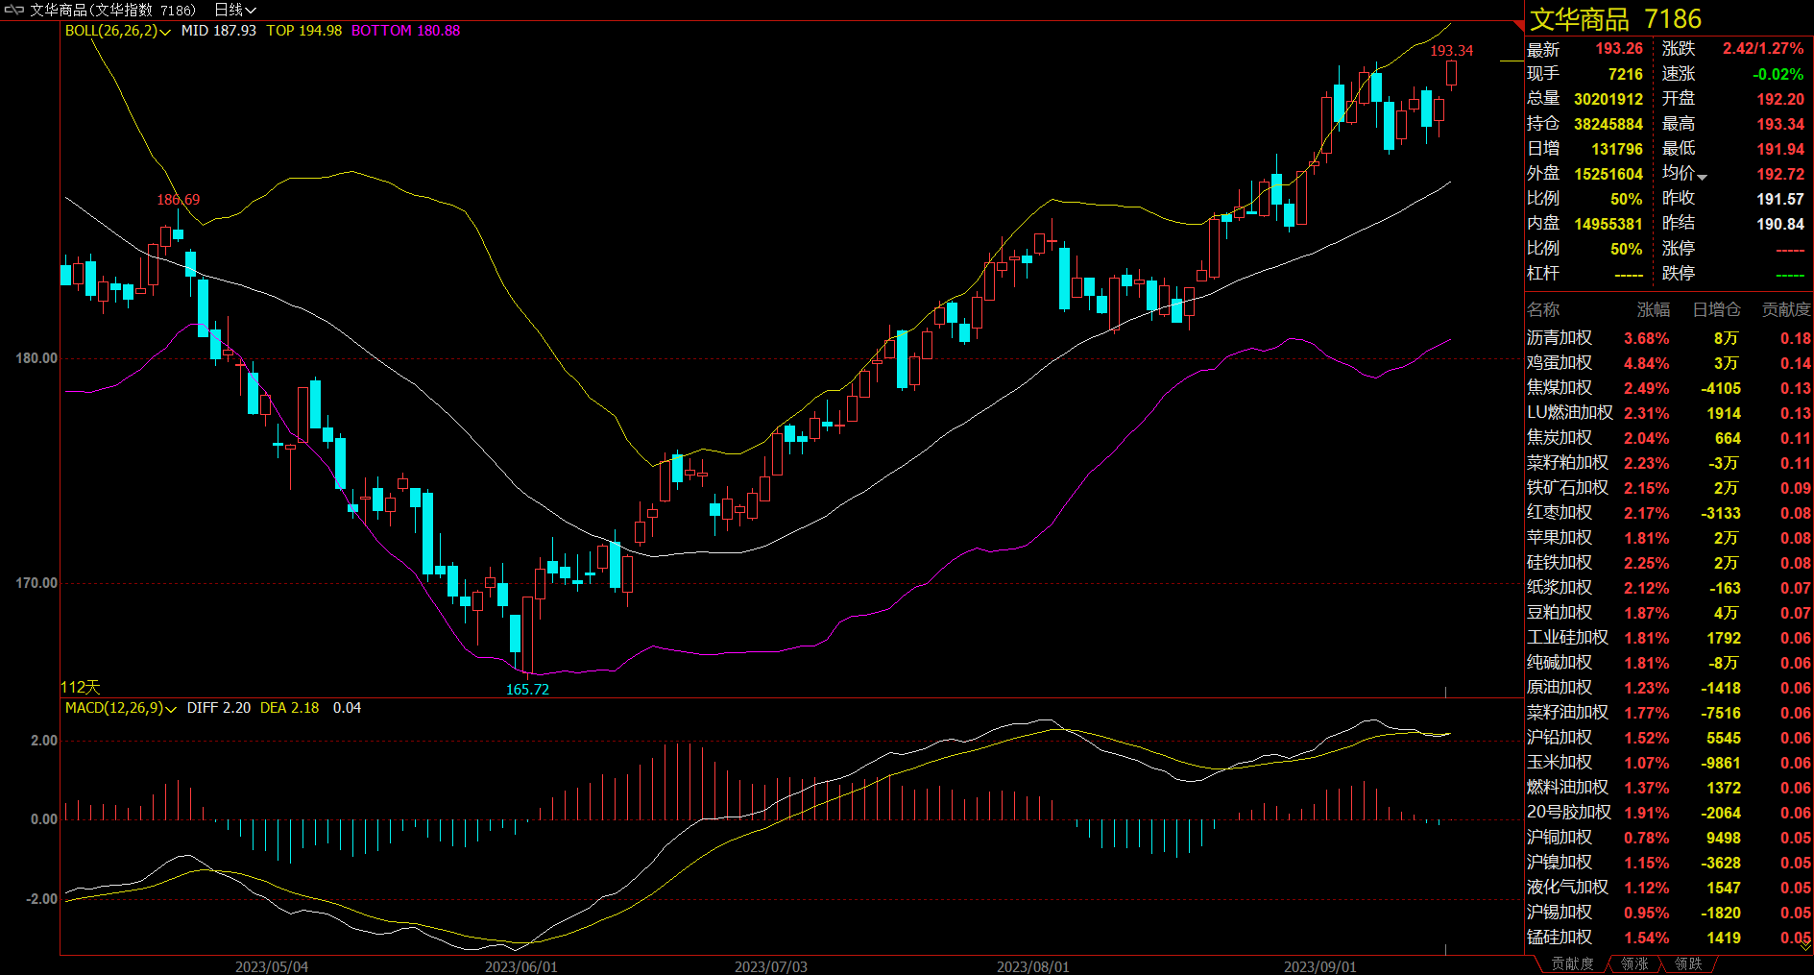Select the 鸡蛋加权 row

1669,363
